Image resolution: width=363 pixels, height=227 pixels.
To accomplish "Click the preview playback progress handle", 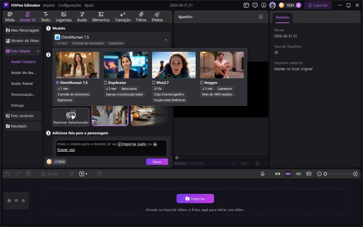I will 177,158.
